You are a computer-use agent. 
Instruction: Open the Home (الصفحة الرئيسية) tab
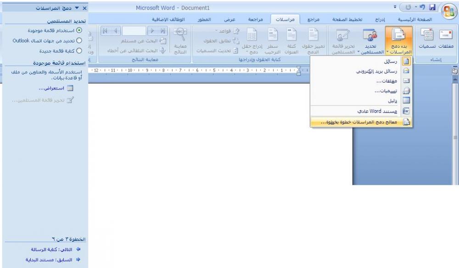(x=415, y=20)
